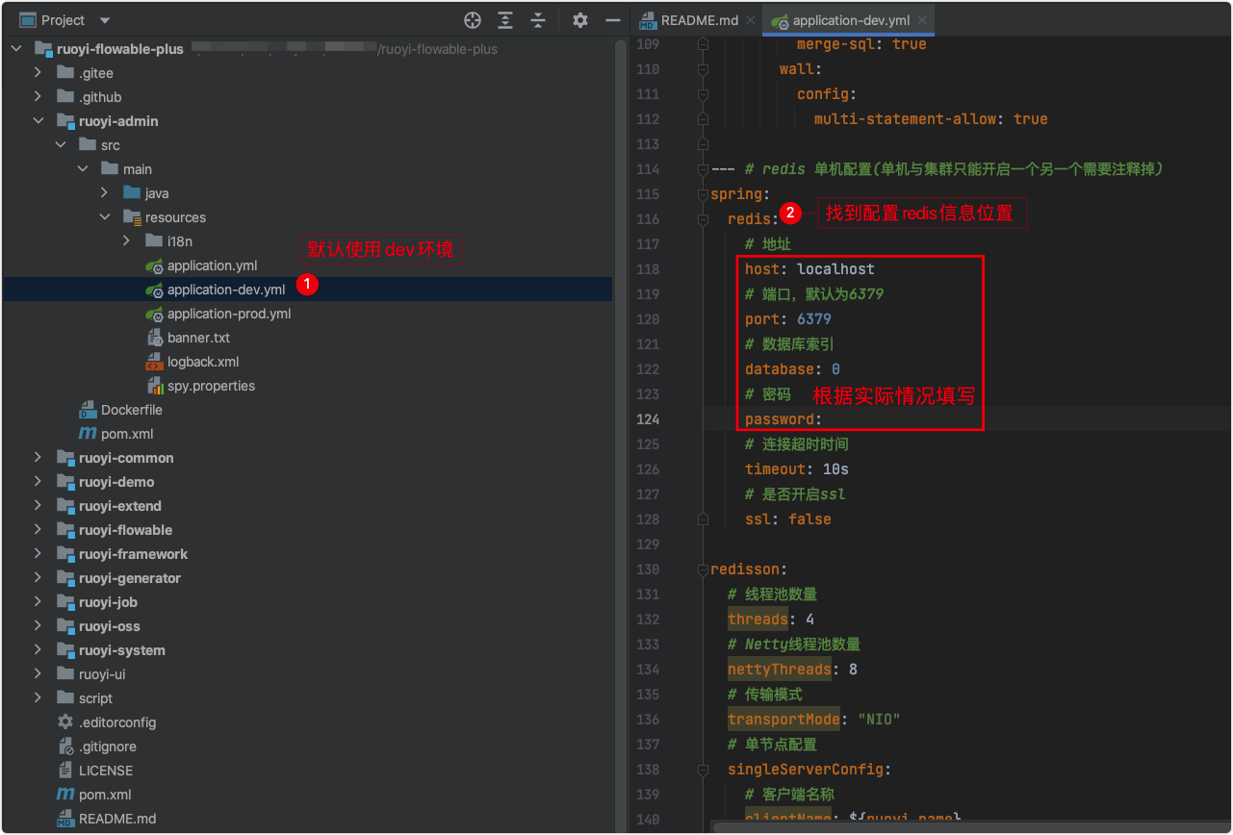The image size is (1233, 835).
Task: Select pom.xml under ruoyi-admin
Action: 127,434
